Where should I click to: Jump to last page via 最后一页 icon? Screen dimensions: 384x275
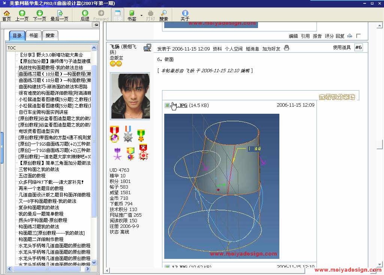click(59, 13)
